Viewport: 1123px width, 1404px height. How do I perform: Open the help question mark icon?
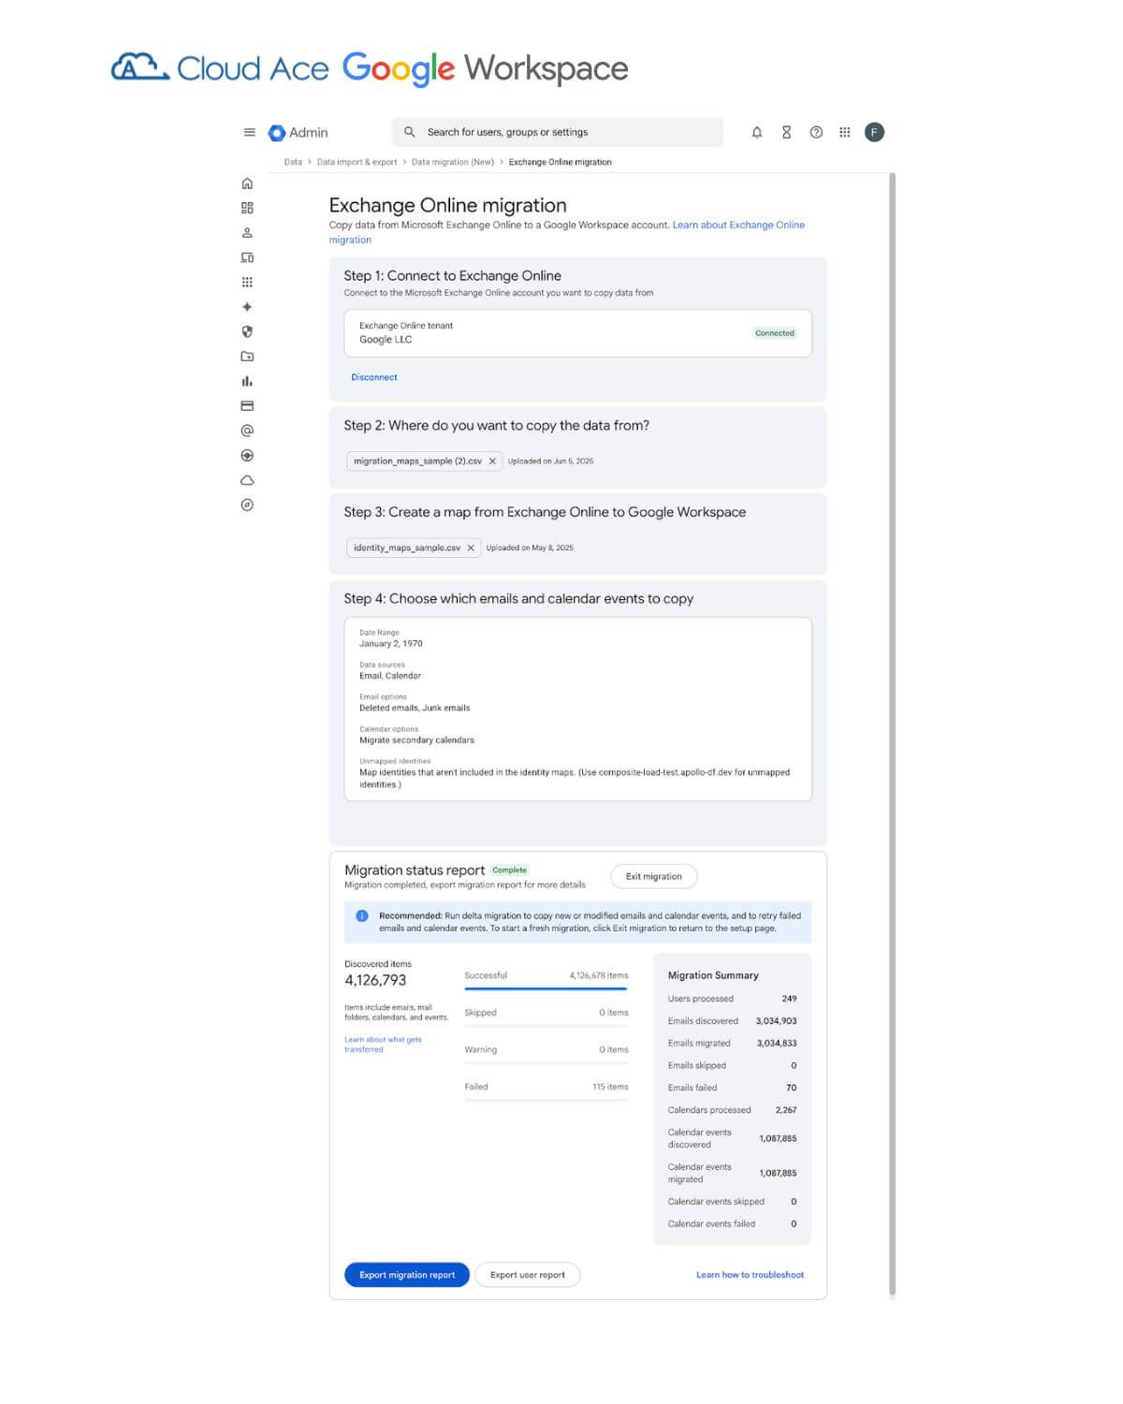[x=816, y=132]
